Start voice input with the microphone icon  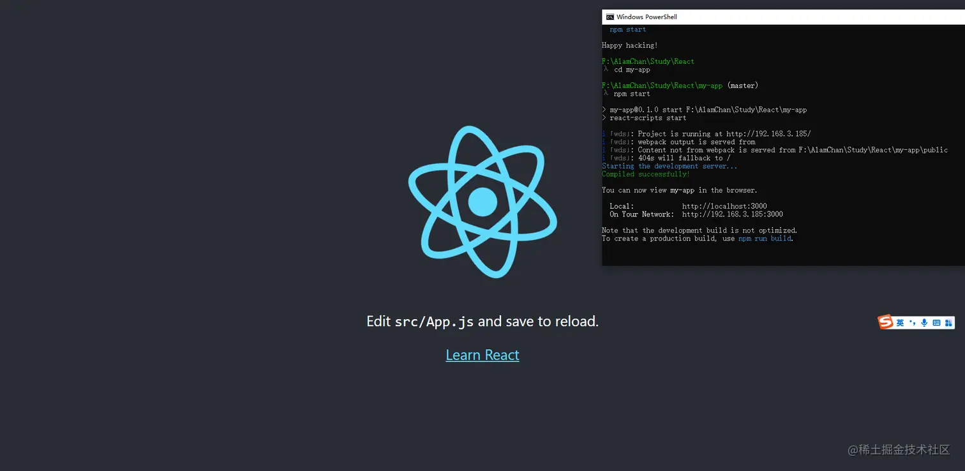(924, 323)
